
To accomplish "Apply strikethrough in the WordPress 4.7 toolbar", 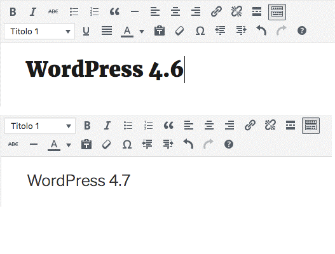I will (13, 144).
